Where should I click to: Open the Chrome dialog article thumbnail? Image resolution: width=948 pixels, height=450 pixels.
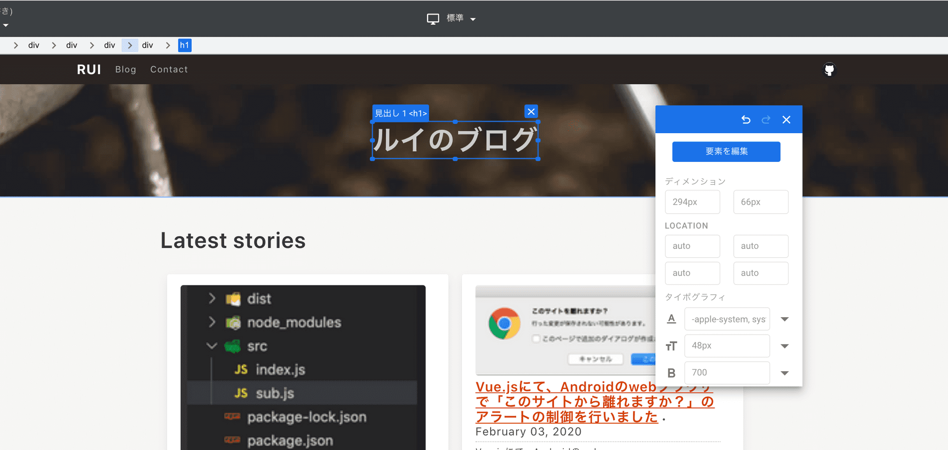[566, 330]
